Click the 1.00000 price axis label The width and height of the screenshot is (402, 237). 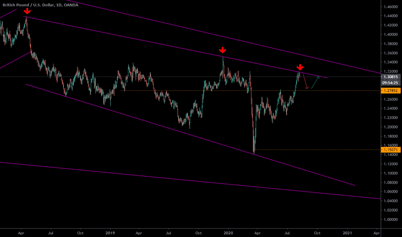point(391,219)
